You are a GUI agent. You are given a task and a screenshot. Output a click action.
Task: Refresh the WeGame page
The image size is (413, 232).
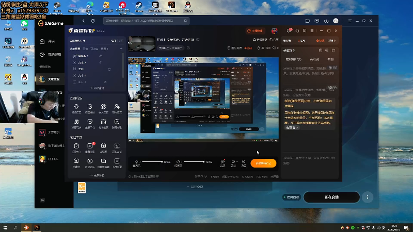click(x=93, y=21)
